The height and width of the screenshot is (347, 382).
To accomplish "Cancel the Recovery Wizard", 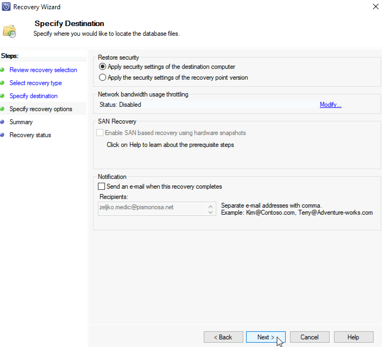I will point(310,337).
